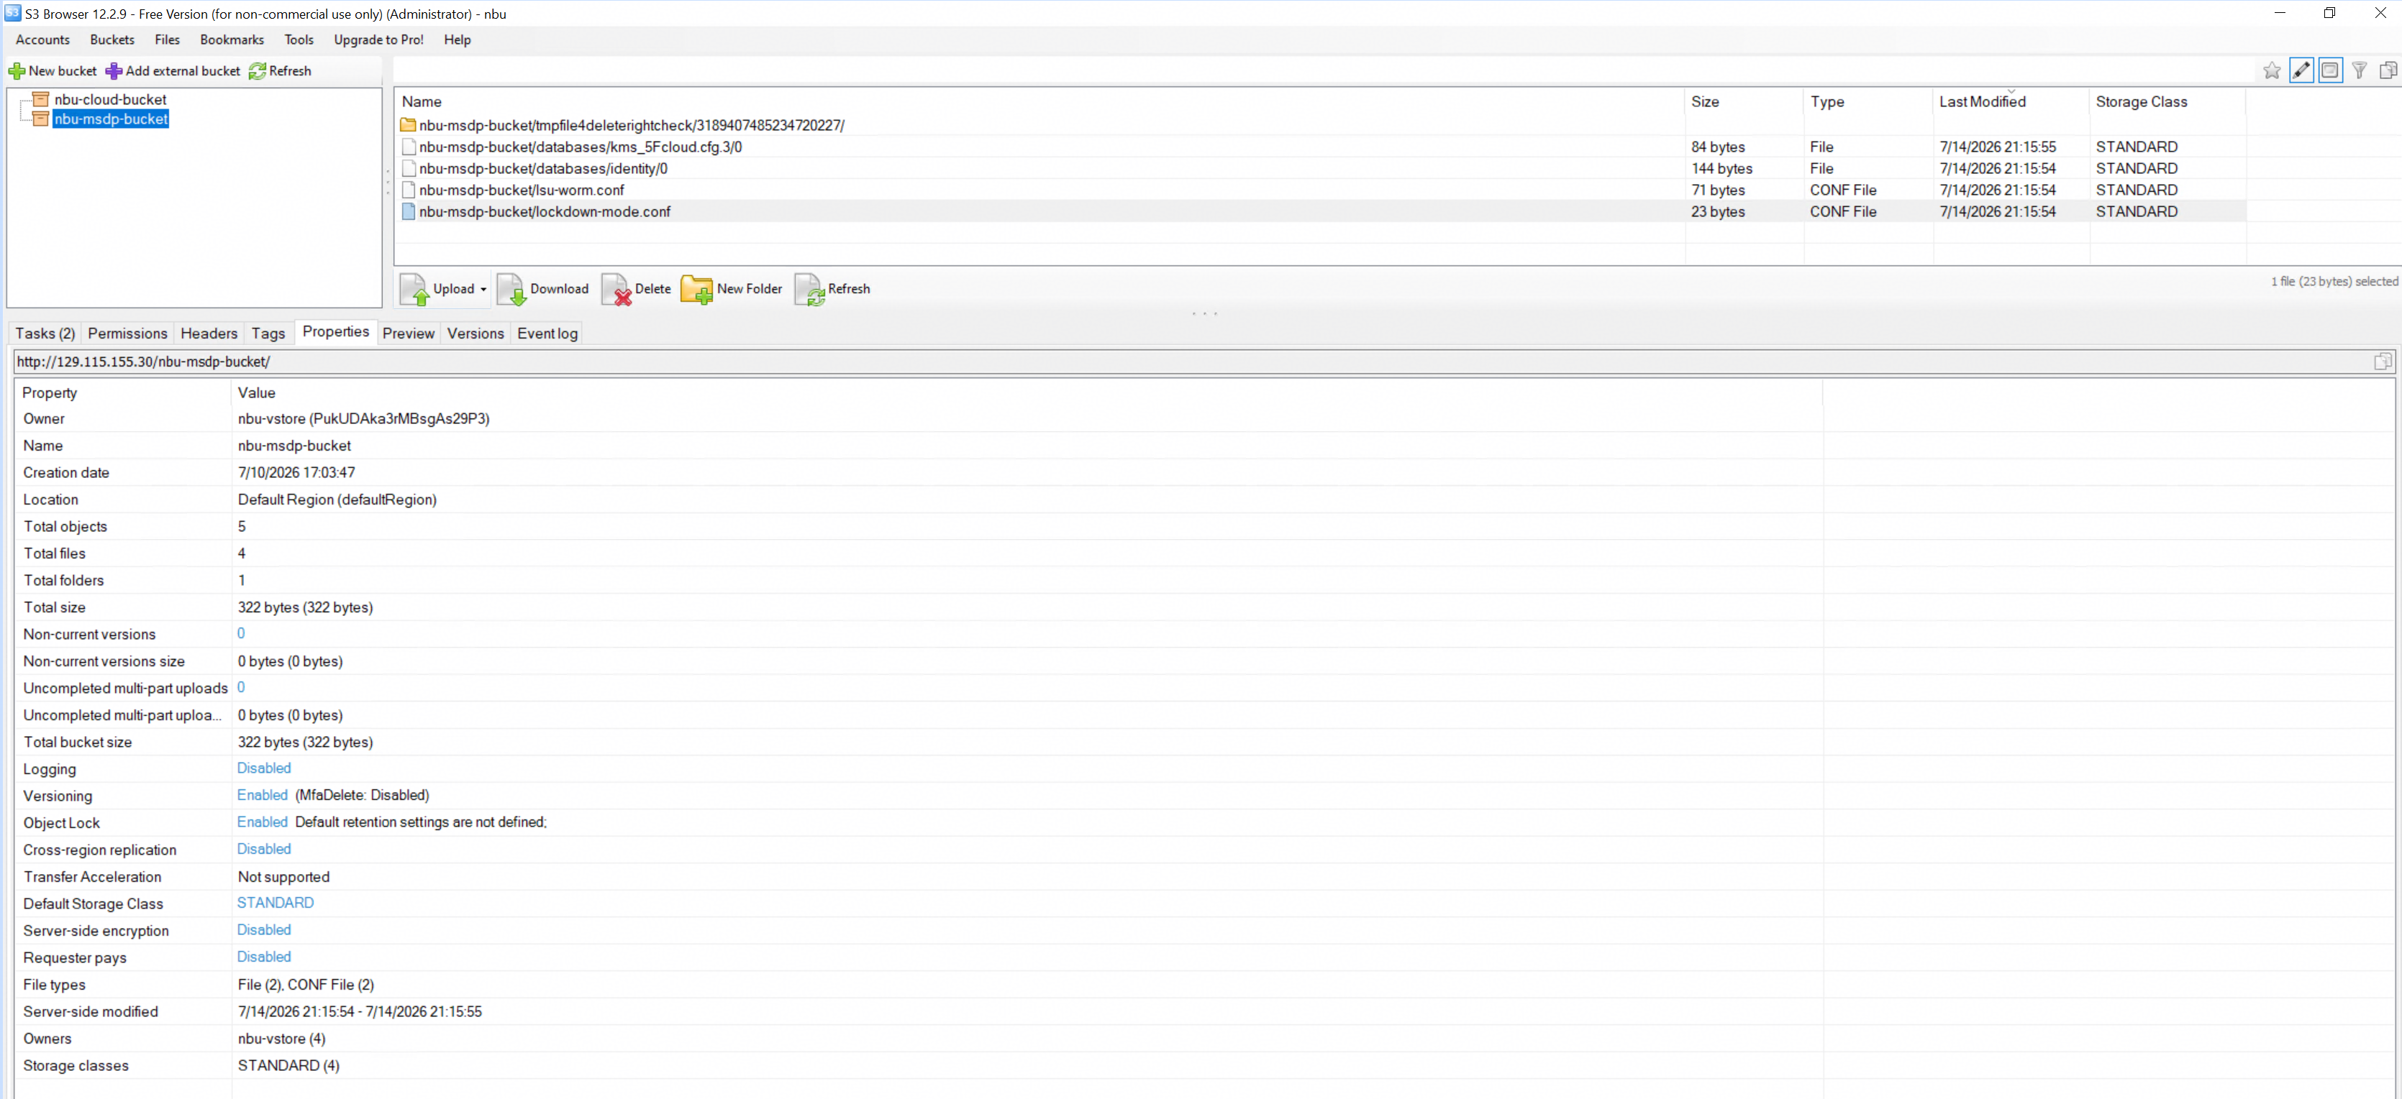Click the Owner value nbu-vstore (PukUDAka3rMBsgAs29P3)
This screenshot has width=2402, height=1099.
pos(364,419)
